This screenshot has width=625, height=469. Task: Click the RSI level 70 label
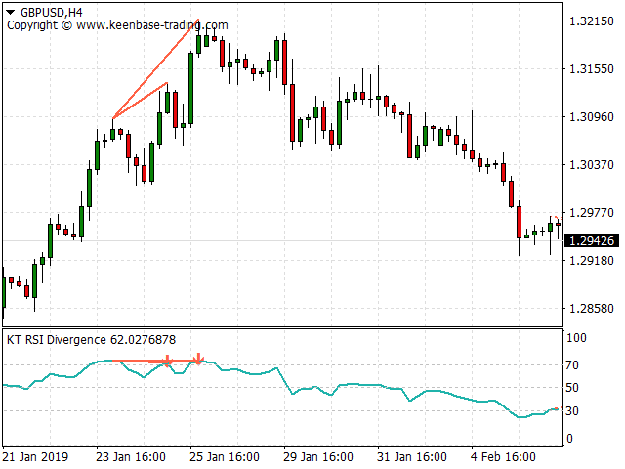coord(572,364)
